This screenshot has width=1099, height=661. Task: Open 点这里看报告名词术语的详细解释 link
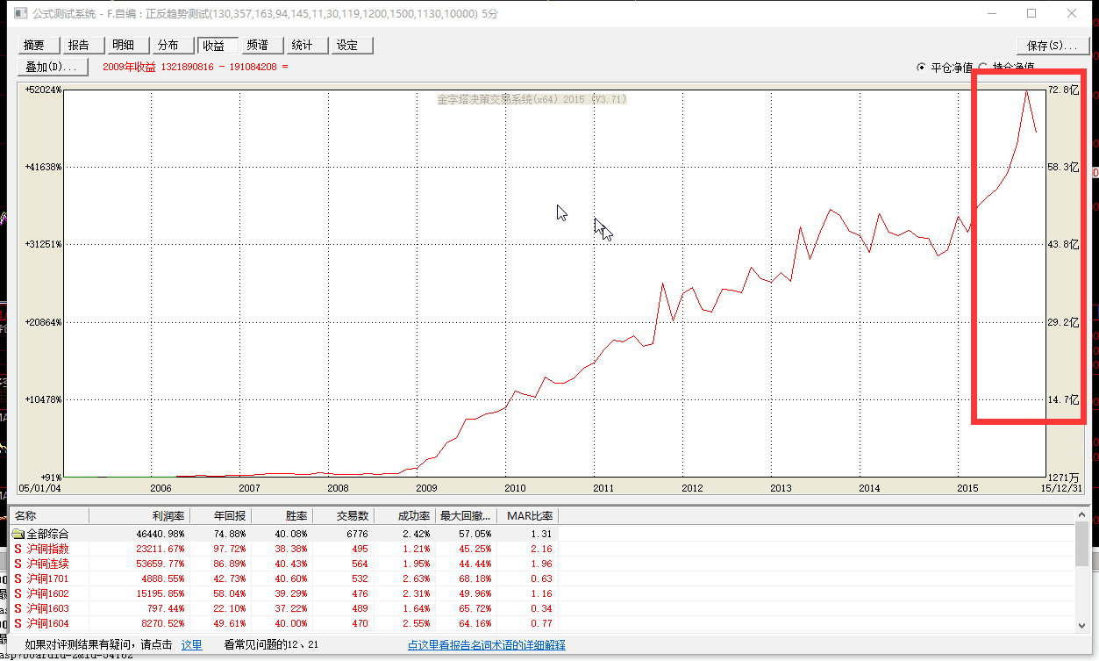(486, 645)
